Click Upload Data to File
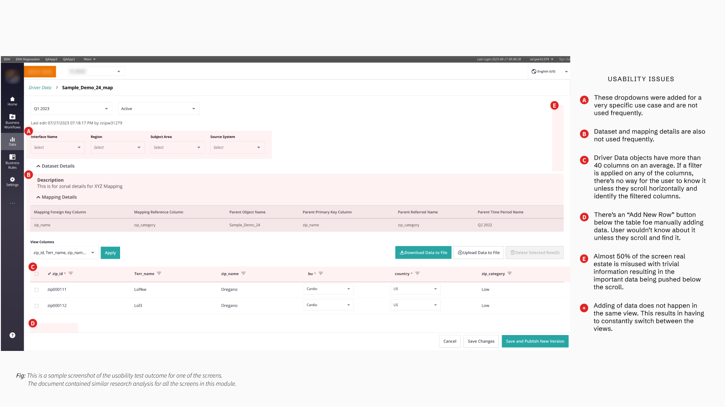725x407 pixels. coord(478,253)
